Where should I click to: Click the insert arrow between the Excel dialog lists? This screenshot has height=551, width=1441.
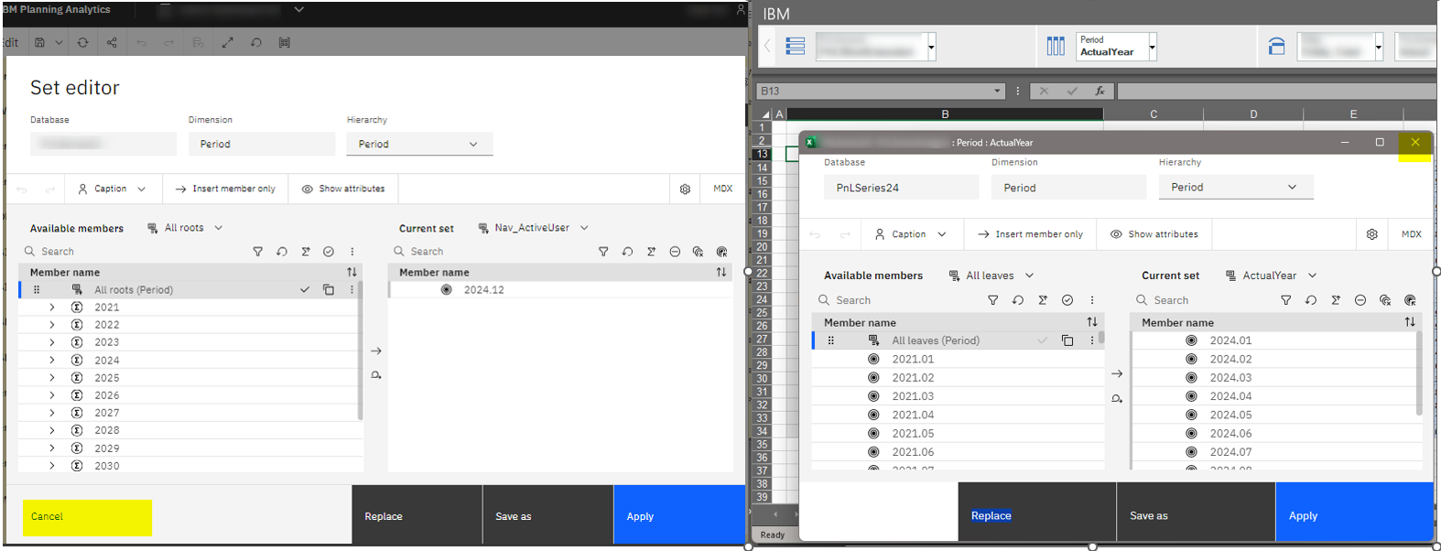tap(1117, 373)
